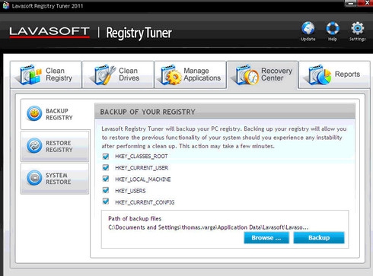The width and height of the screenshot is (373, 276).
Task: Click the Browse ... button
Action: click(x=266, y=238)
